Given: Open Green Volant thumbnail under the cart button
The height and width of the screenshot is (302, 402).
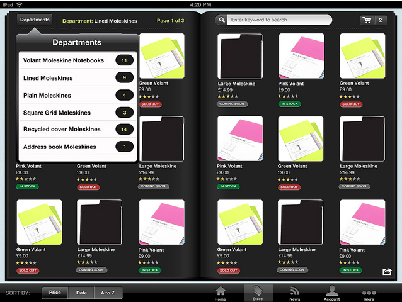Looking at the screenshot, I should [x=362, y=56].
